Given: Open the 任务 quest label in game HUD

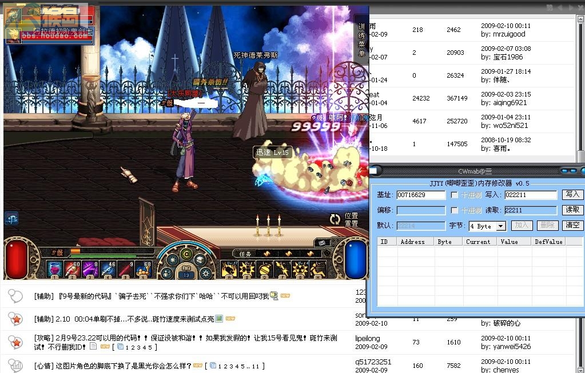Looking at the screenshot, I should (x=245, y=254).
